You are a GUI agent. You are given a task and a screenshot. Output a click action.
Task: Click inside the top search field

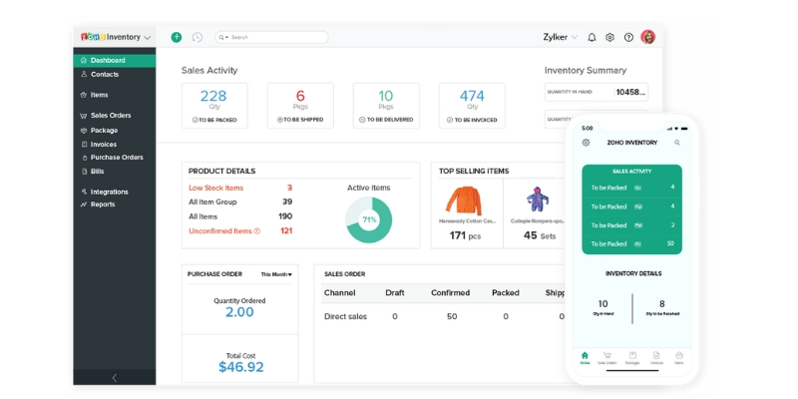coord(274,37)
